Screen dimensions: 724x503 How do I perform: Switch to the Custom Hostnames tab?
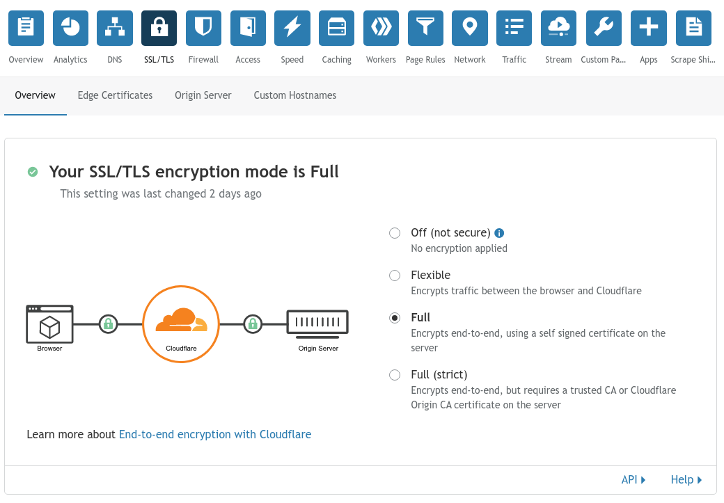[295, 95]
